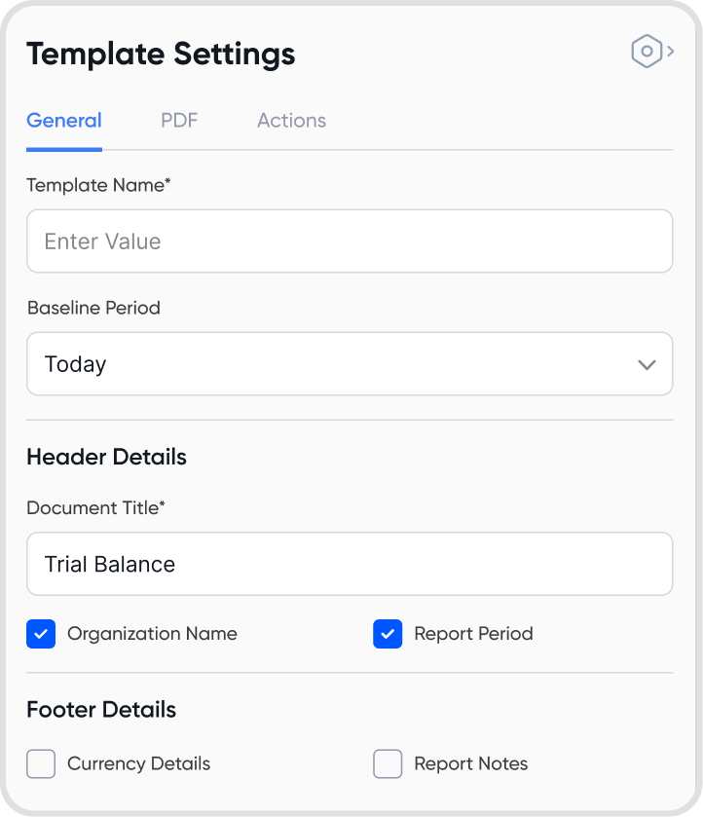The image size is (703, 817).
Task: Click the Document Title field with Trial Balance
Action: tap(350, 564)
